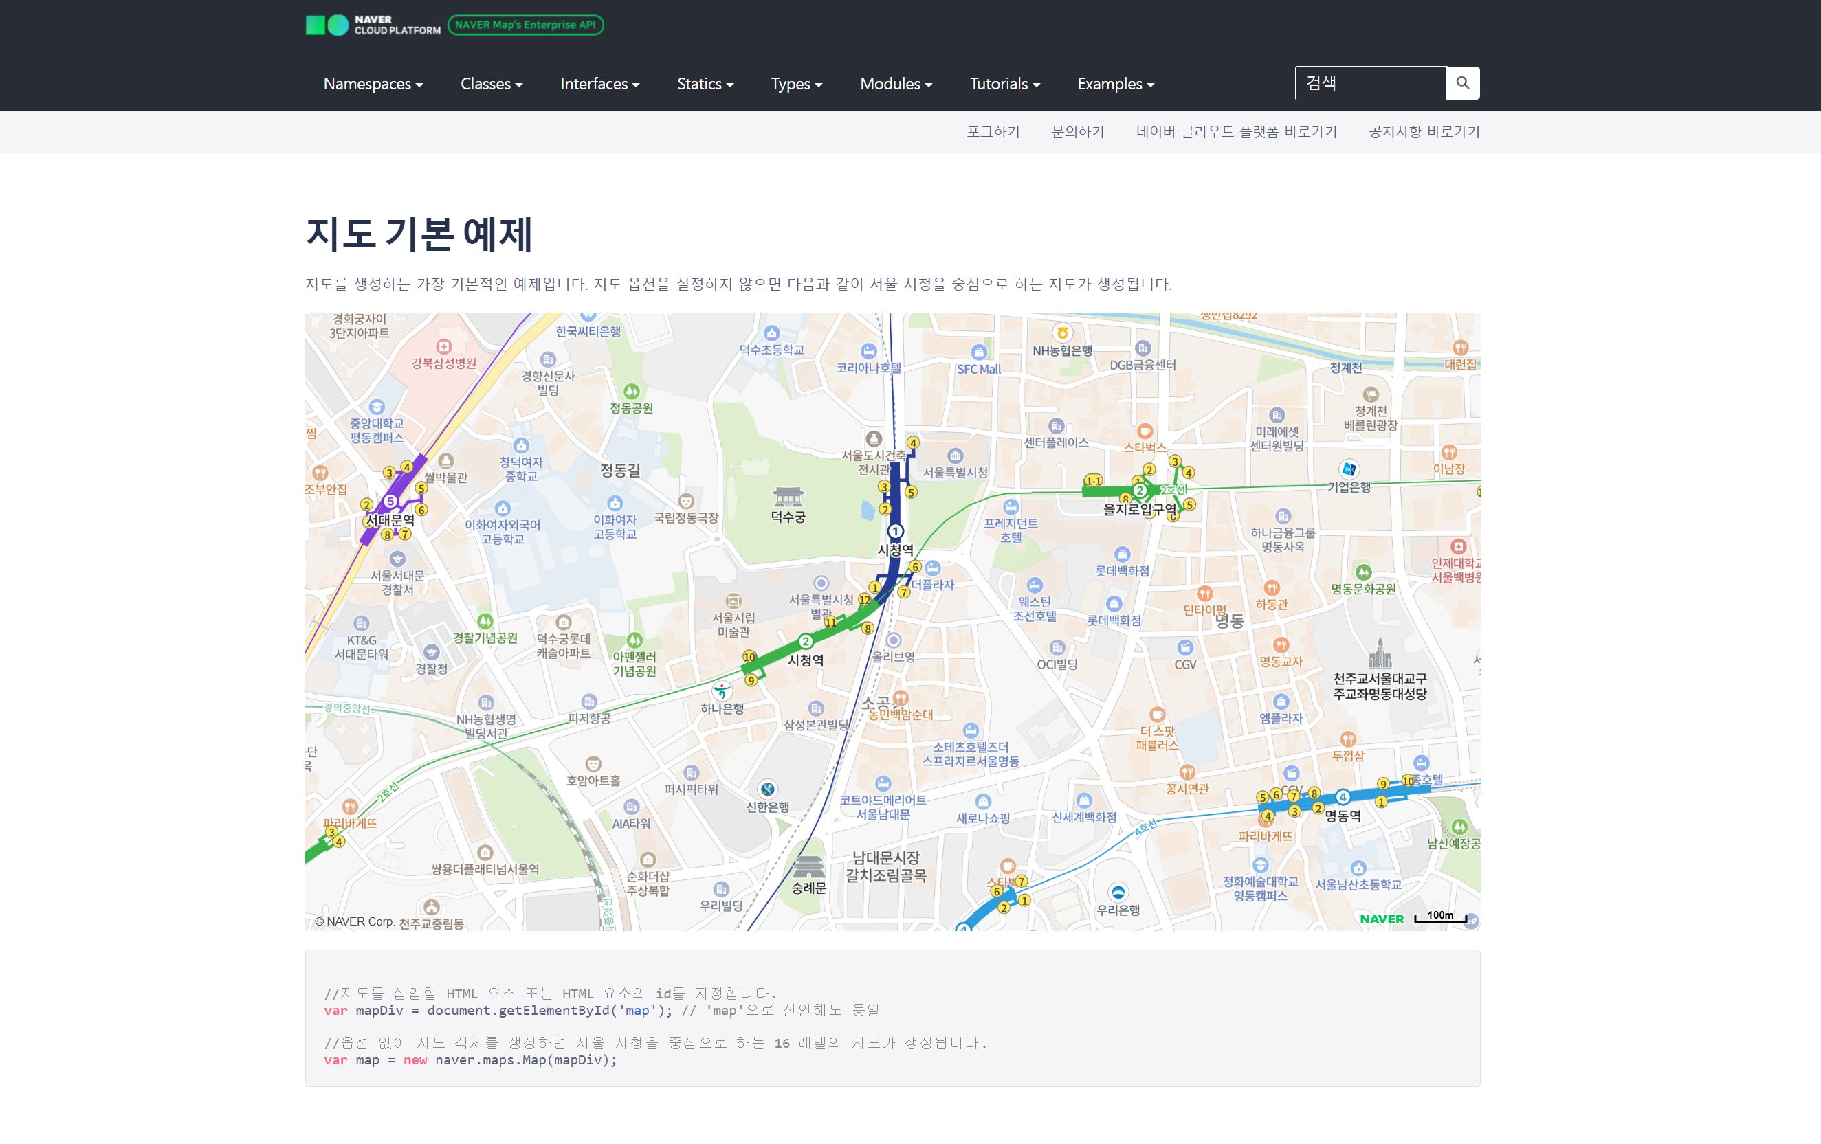
Task: Open the 포크하기 link
Action: tap(993, 131)
